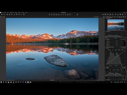Viewport: 127px width, 95px height.
Task: Rotate the image left with toolbar icon
Action: click(7, 15)
